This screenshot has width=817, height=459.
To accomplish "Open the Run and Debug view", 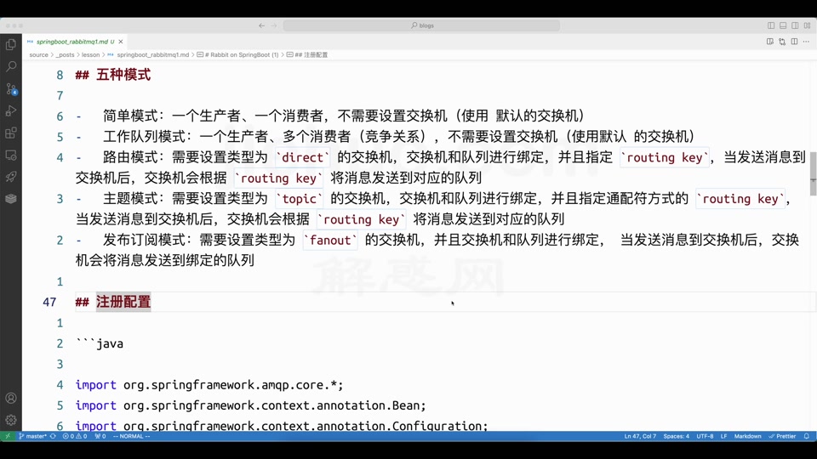I will (11, 110).
